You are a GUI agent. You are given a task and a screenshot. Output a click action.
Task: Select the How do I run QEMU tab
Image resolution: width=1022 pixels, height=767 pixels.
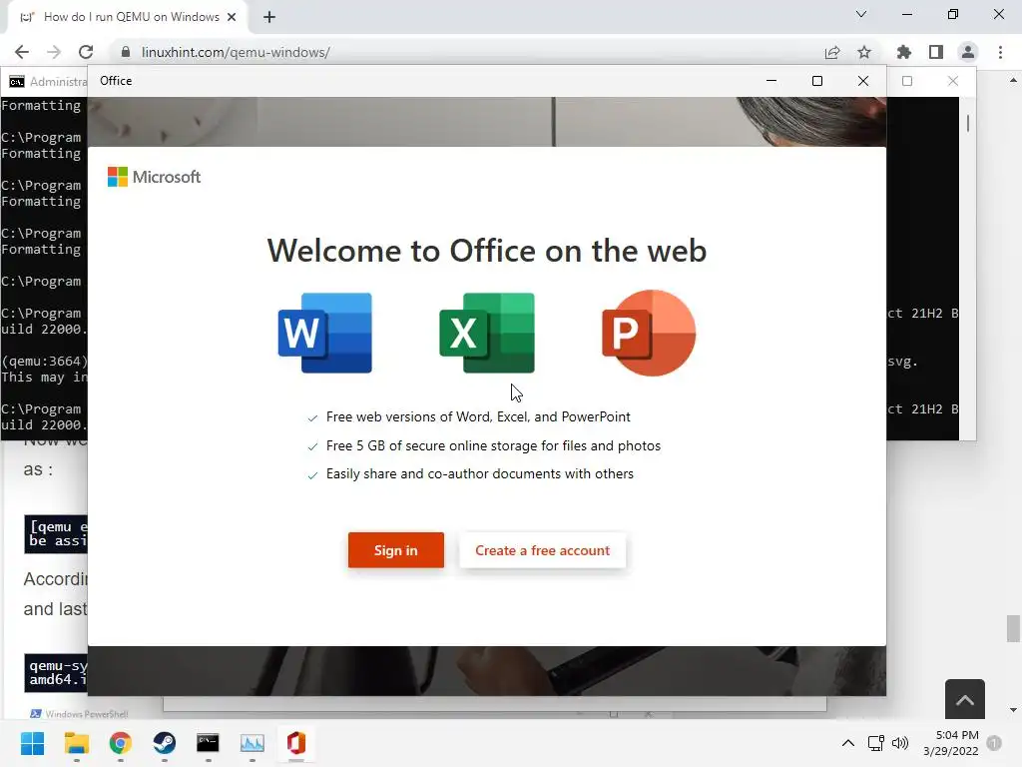128,17
